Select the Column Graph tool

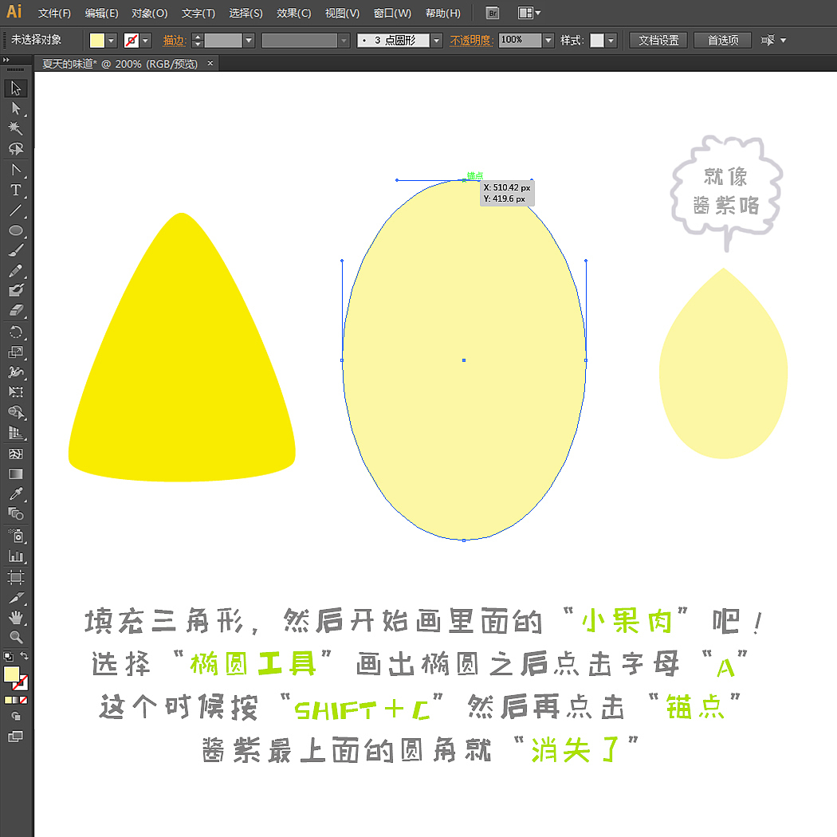point(15,556)
